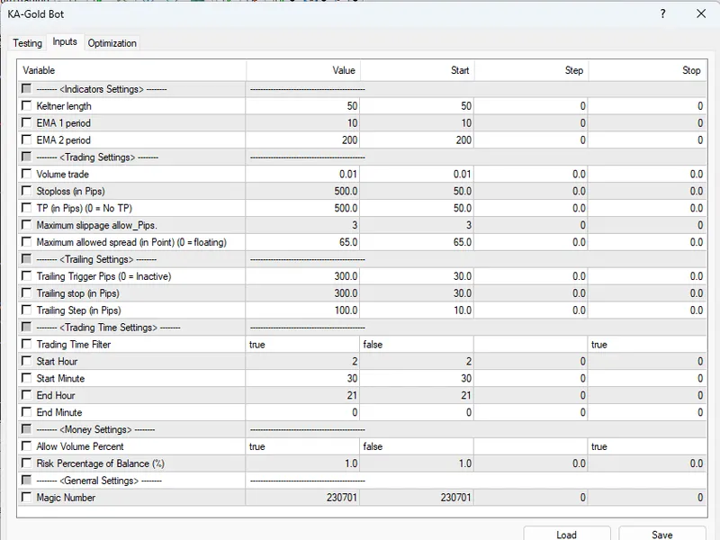720x540 pixels.
Task: Click the Save button
Action: (661, 534)
